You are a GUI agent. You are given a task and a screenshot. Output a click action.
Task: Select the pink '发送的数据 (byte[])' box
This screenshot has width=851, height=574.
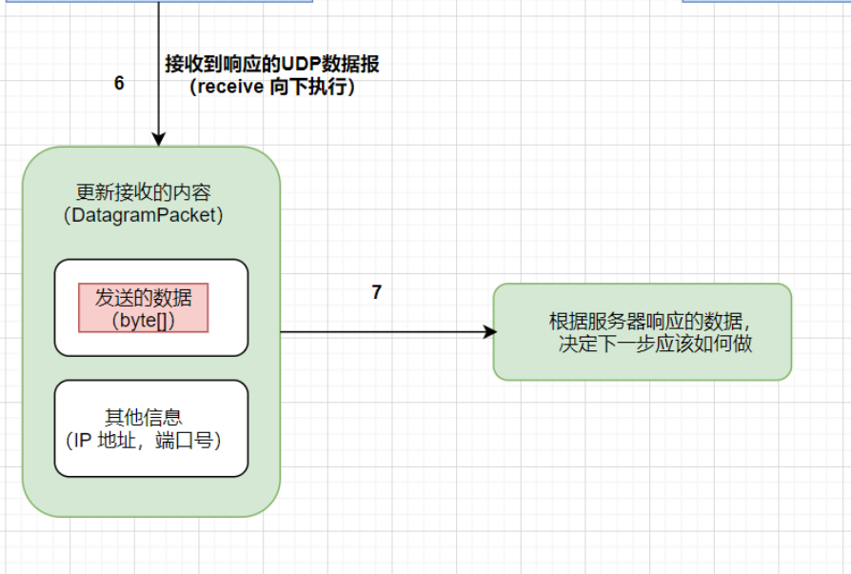pos(144,307)
